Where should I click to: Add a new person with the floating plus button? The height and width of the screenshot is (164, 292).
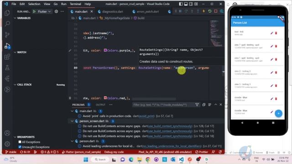pyautogui.click(x=278, y=113)
